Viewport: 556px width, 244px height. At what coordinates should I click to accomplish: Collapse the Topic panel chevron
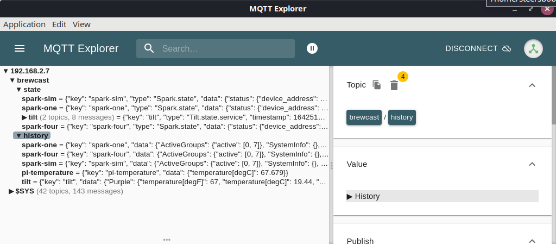532,85
